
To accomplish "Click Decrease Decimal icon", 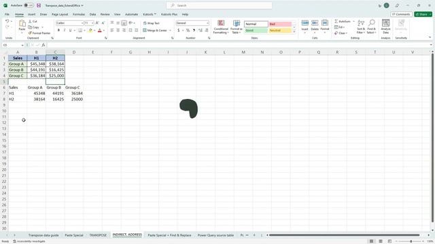I will point(207,30).
